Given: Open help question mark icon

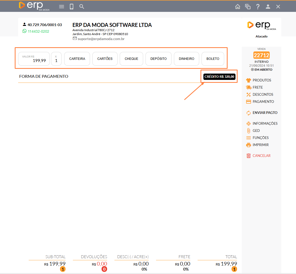Looking at the screenshot, I should tap(258, 7).
